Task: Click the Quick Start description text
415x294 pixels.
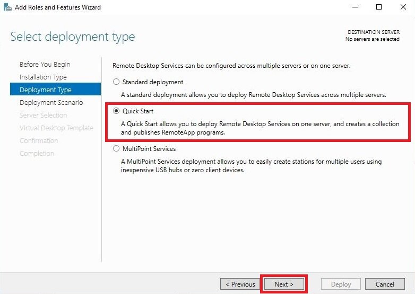Action: point(260,128)
